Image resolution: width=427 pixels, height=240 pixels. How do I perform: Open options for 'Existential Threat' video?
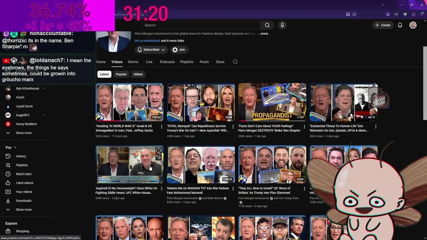point(376,127)
